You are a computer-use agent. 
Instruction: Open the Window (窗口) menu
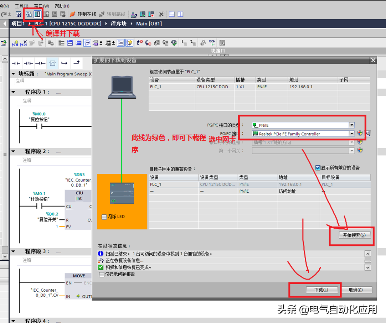41,6
